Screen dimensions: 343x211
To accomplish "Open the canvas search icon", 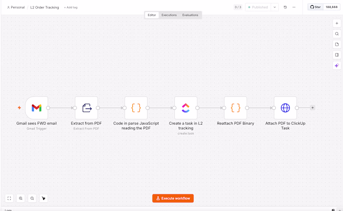I will click(x=337, y=34).
